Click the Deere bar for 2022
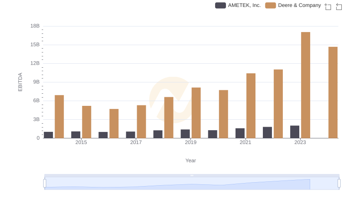The width and height of the screenshot is (347, 200). [x=278, y=104]
